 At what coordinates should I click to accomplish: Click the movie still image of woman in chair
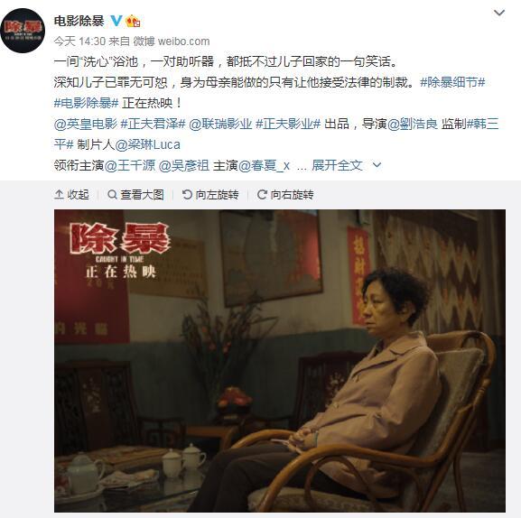pyautogui.click(x=280, y=361)
